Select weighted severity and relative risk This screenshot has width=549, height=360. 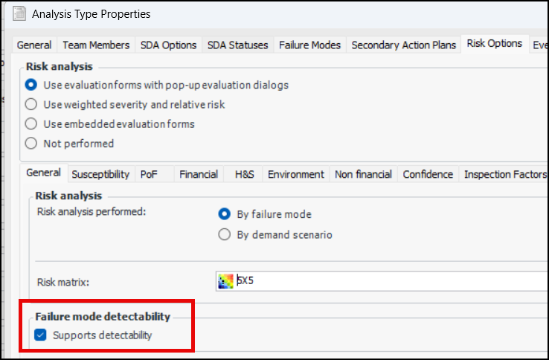(31, 104)
